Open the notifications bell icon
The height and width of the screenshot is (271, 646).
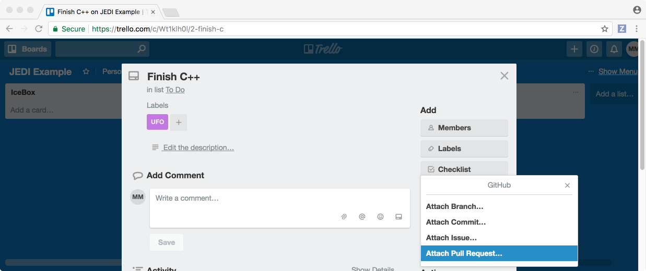click(x=614, y=49)
